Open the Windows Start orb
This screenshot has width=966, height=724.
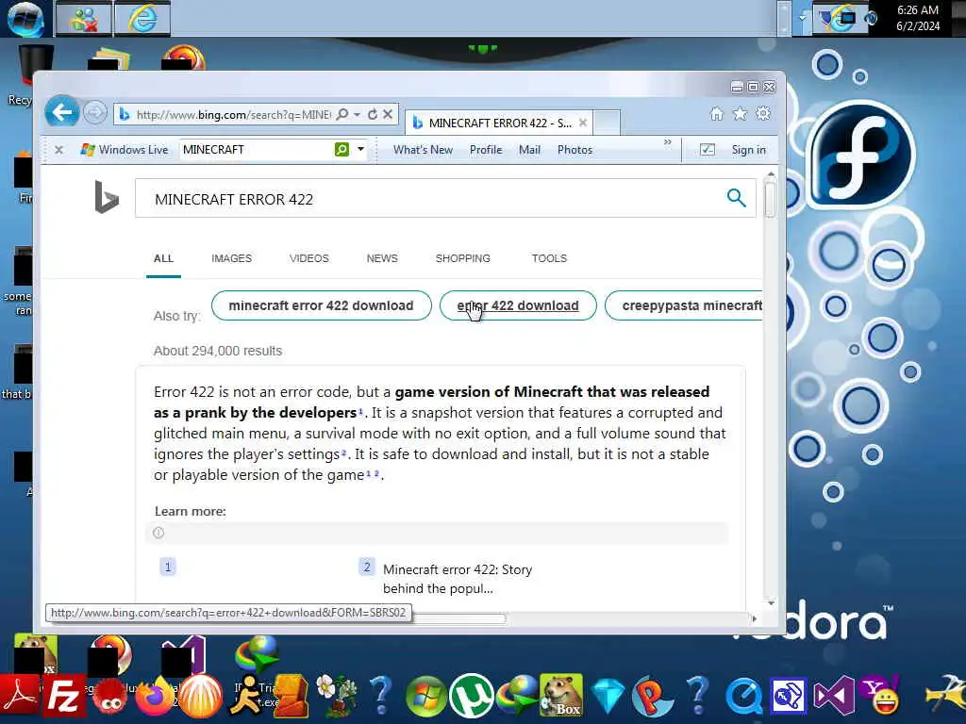25,19
